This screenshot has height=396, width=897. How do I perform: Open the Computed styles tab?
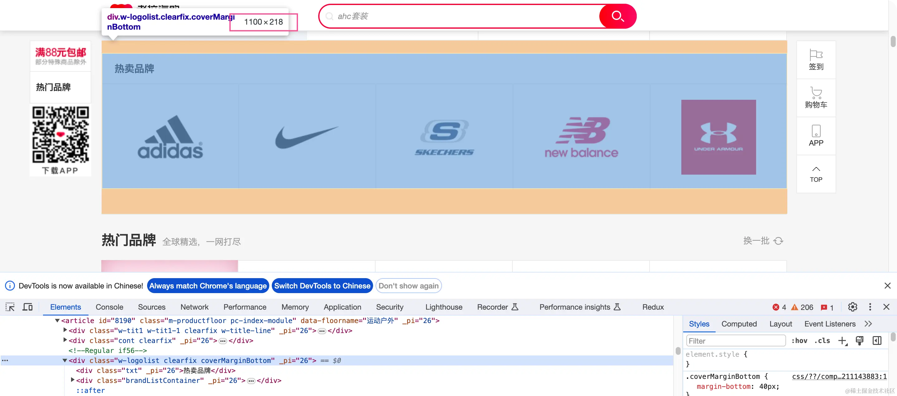[x=739, y=324]
